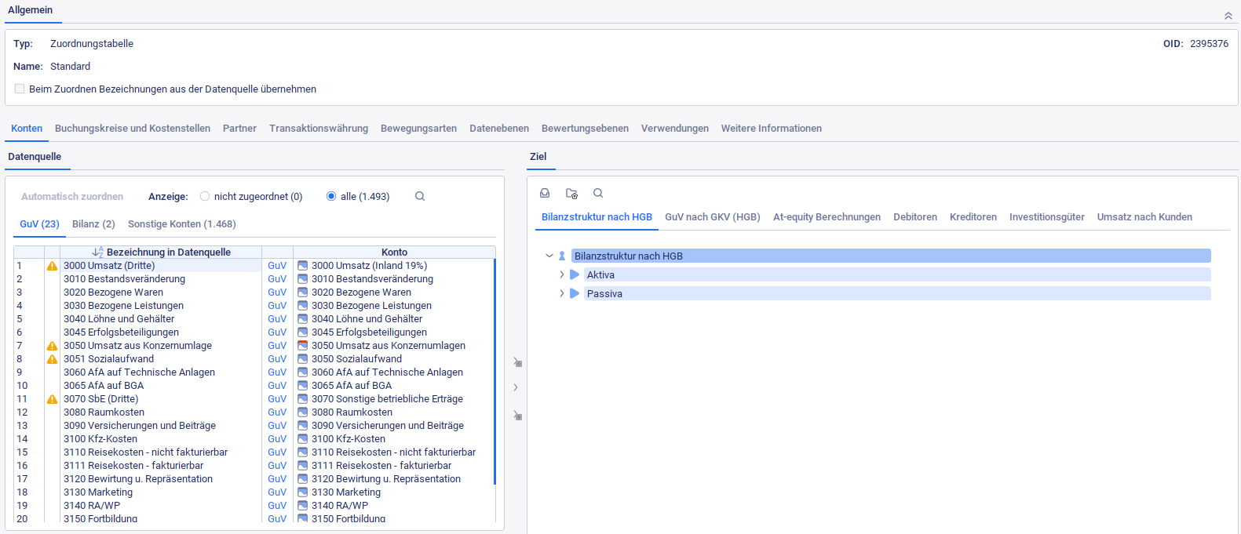Image resolution: width=1241 pixels, height=534 pixels.
Task: Click account icon of 3070 Sonstige betriebliche Erträge
Action: pos(302,399)
